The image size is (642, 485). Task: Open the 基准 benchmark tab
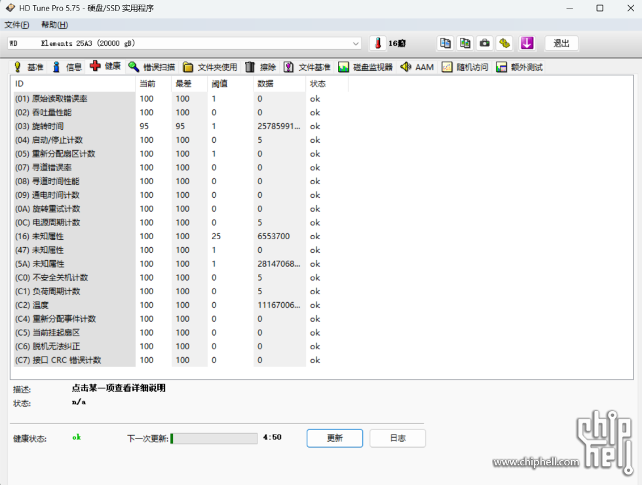[x=28, y=67]
